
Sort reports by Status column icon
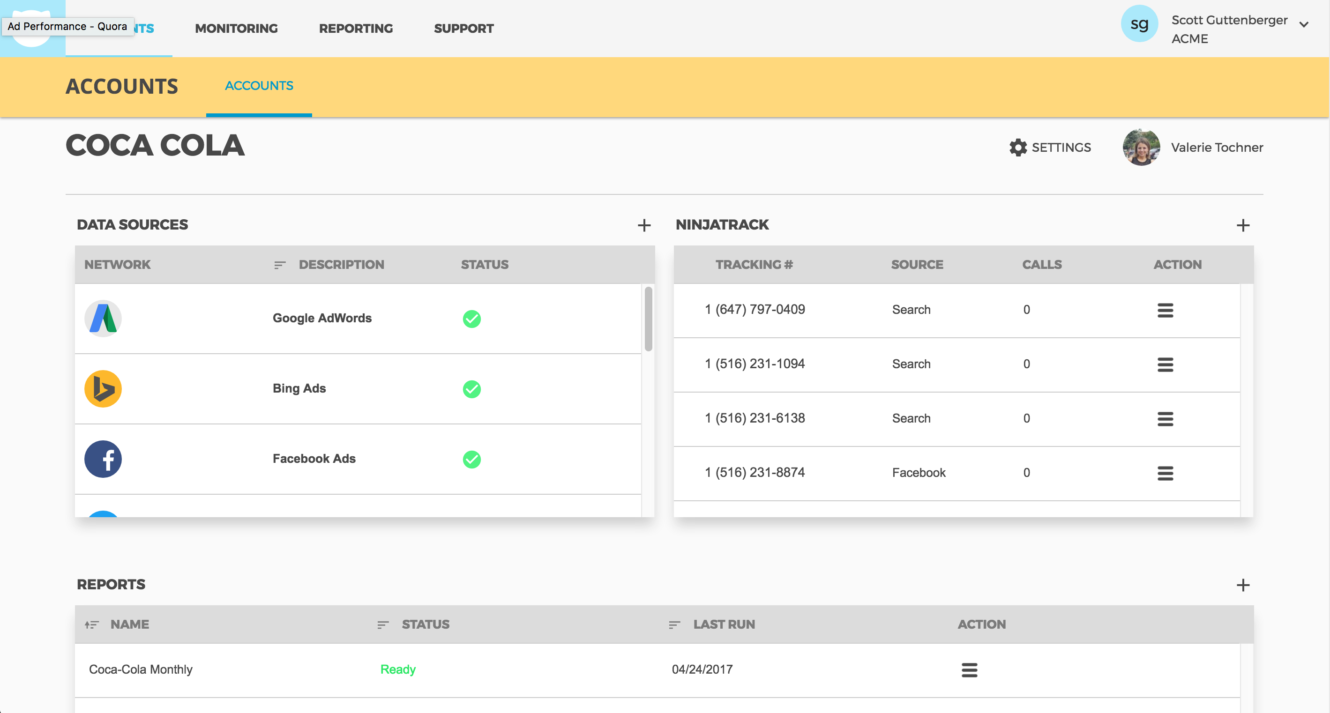coord(382,625)
